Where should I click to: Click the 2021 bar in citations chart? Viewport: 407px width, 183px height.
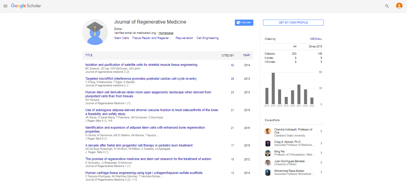[x=299, y=95]
